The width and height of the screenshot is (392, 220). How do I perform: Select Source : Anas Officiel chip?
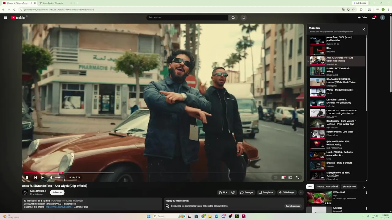(x=327, y=187)
